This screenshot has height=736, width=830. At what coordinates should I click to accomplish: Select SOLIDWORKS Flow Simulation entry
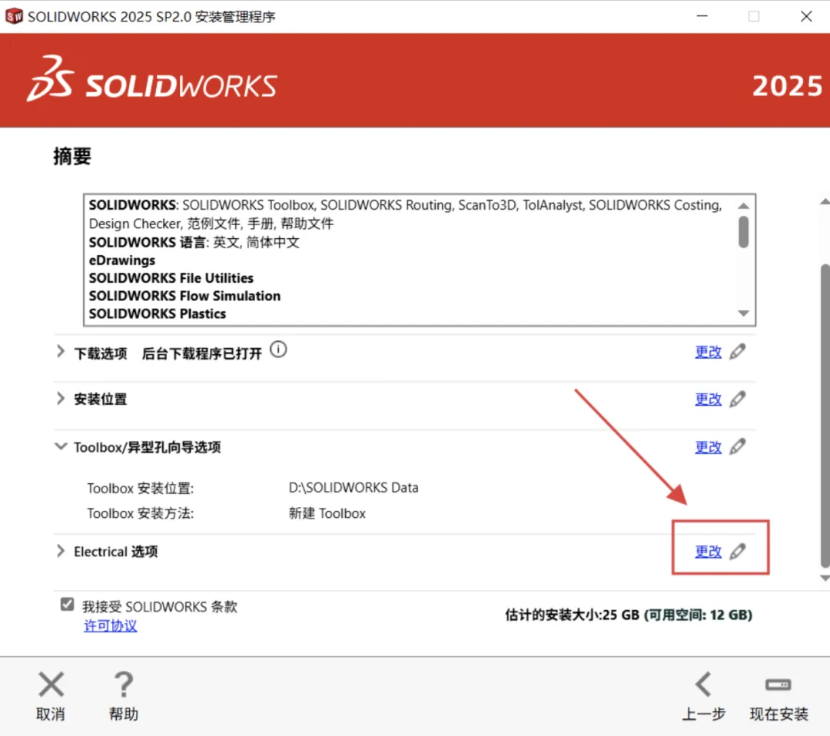pos(184,296)
